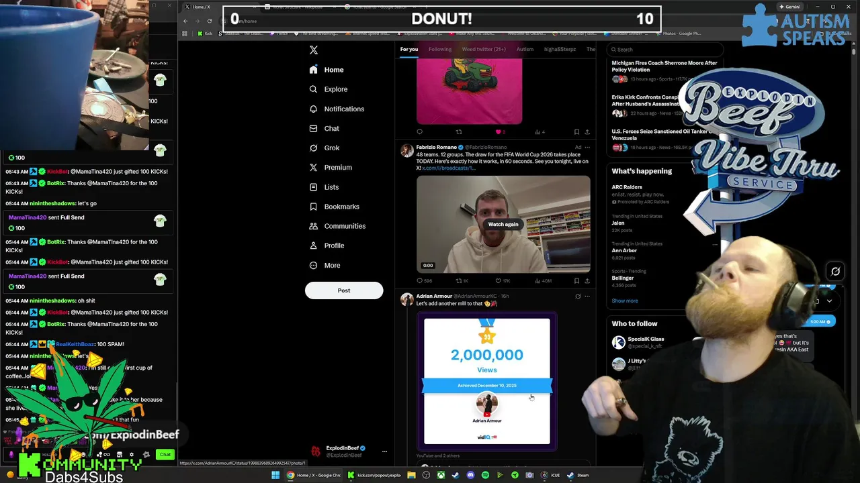The height and width of the screenshot is (483, 860).
Task: Go to Home in X sidebar
Action: pos(327,70)
